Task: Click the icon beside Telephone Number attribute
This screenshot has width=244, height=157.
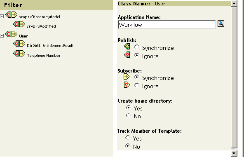Action: pos(19,54)
